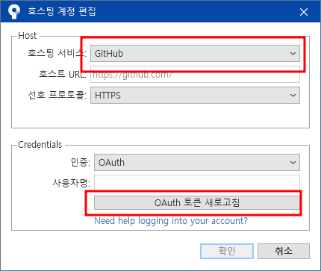Click the 호스팅 계정 편집 title text
The image size is (321, 271).
point(61,11)
